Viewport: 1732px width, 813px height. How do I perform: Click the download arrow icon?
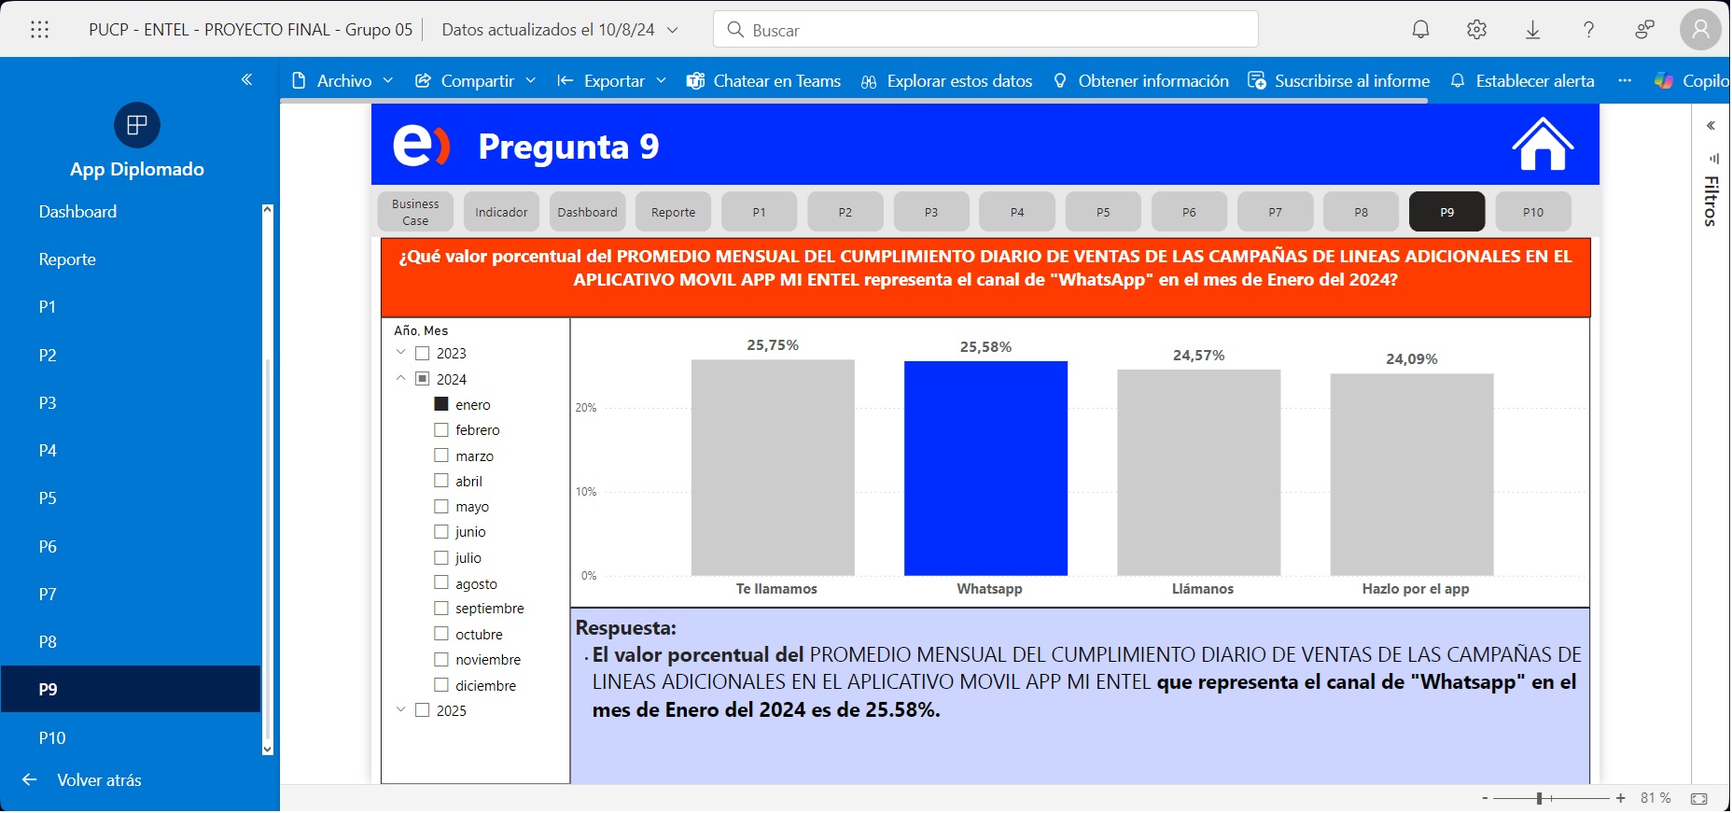pos(1534,30)
